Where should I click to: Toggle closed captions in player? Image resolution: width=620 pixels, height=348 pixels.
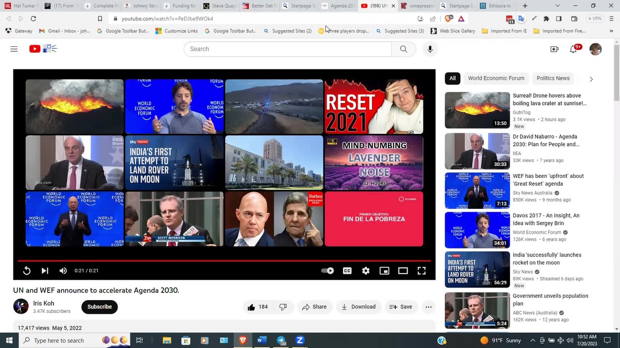tap(347, 271)
